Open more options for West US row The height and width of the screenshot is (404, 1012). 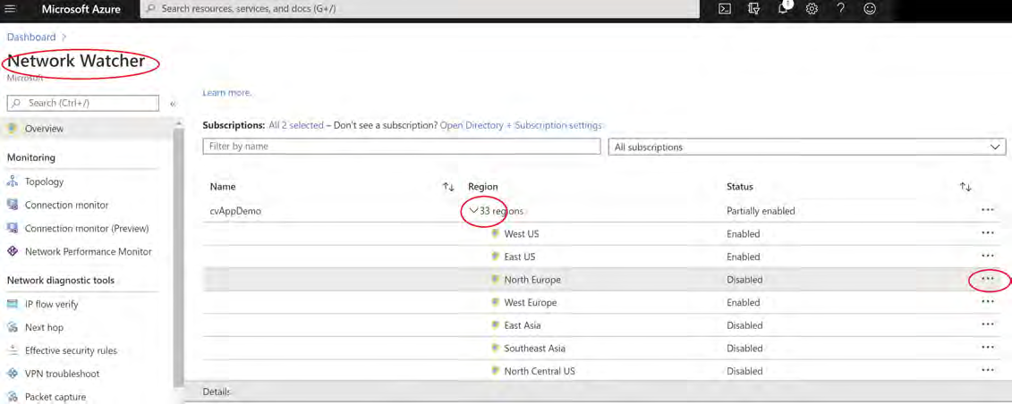[x=987, y=233]
